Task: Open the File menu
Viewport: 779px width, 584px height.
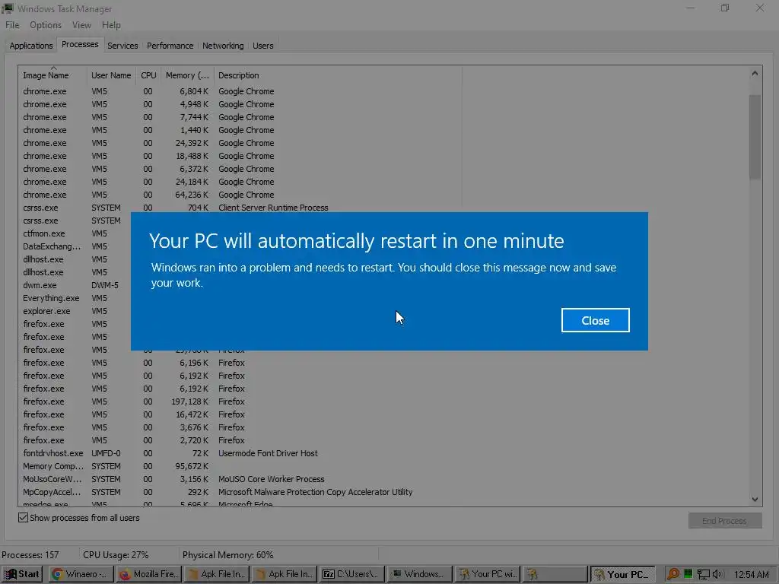Action: tap(12, 25)
